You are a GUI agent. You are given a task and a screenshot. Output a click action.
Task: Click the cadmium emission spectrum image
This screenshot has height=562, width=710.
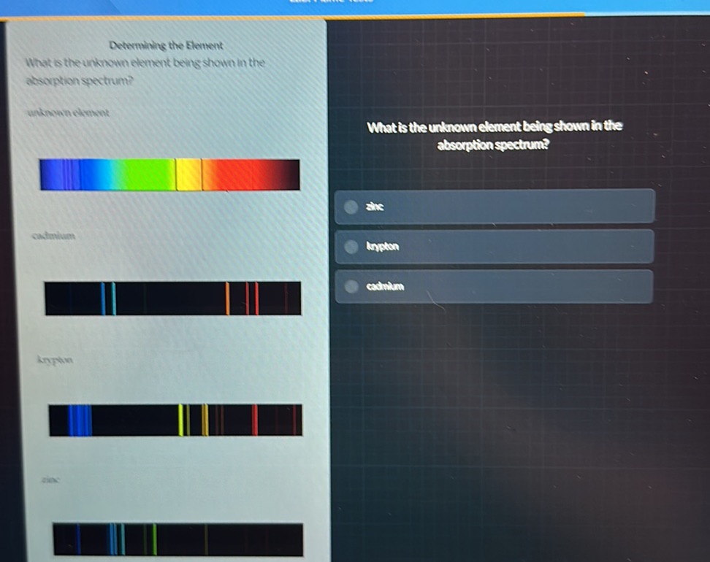pos(173,299)
